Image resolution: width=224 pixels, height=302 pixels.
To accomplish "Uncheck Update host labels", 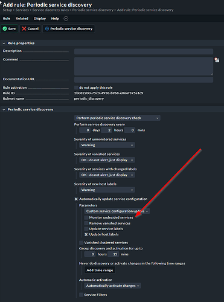I will pyautogui.click(x=86, y=234).
